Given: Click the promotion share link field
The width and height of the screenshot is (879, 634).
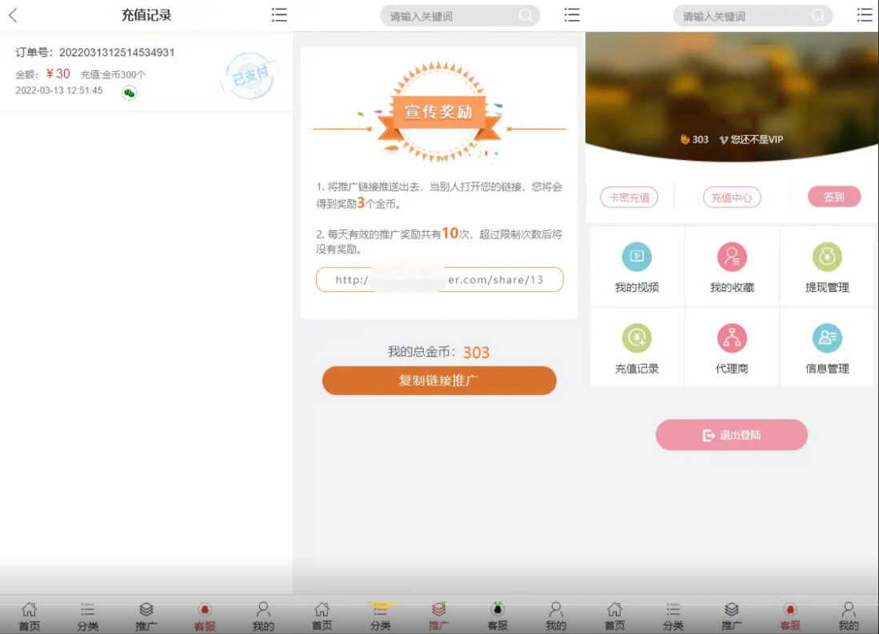Looking at the screenshot, I should tap(439, 280).
